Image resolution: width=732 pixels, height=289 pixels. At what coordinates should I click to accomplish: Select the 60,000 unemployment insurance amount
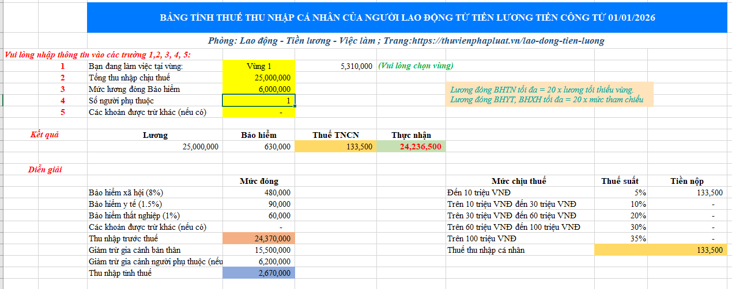coord(258,215)
